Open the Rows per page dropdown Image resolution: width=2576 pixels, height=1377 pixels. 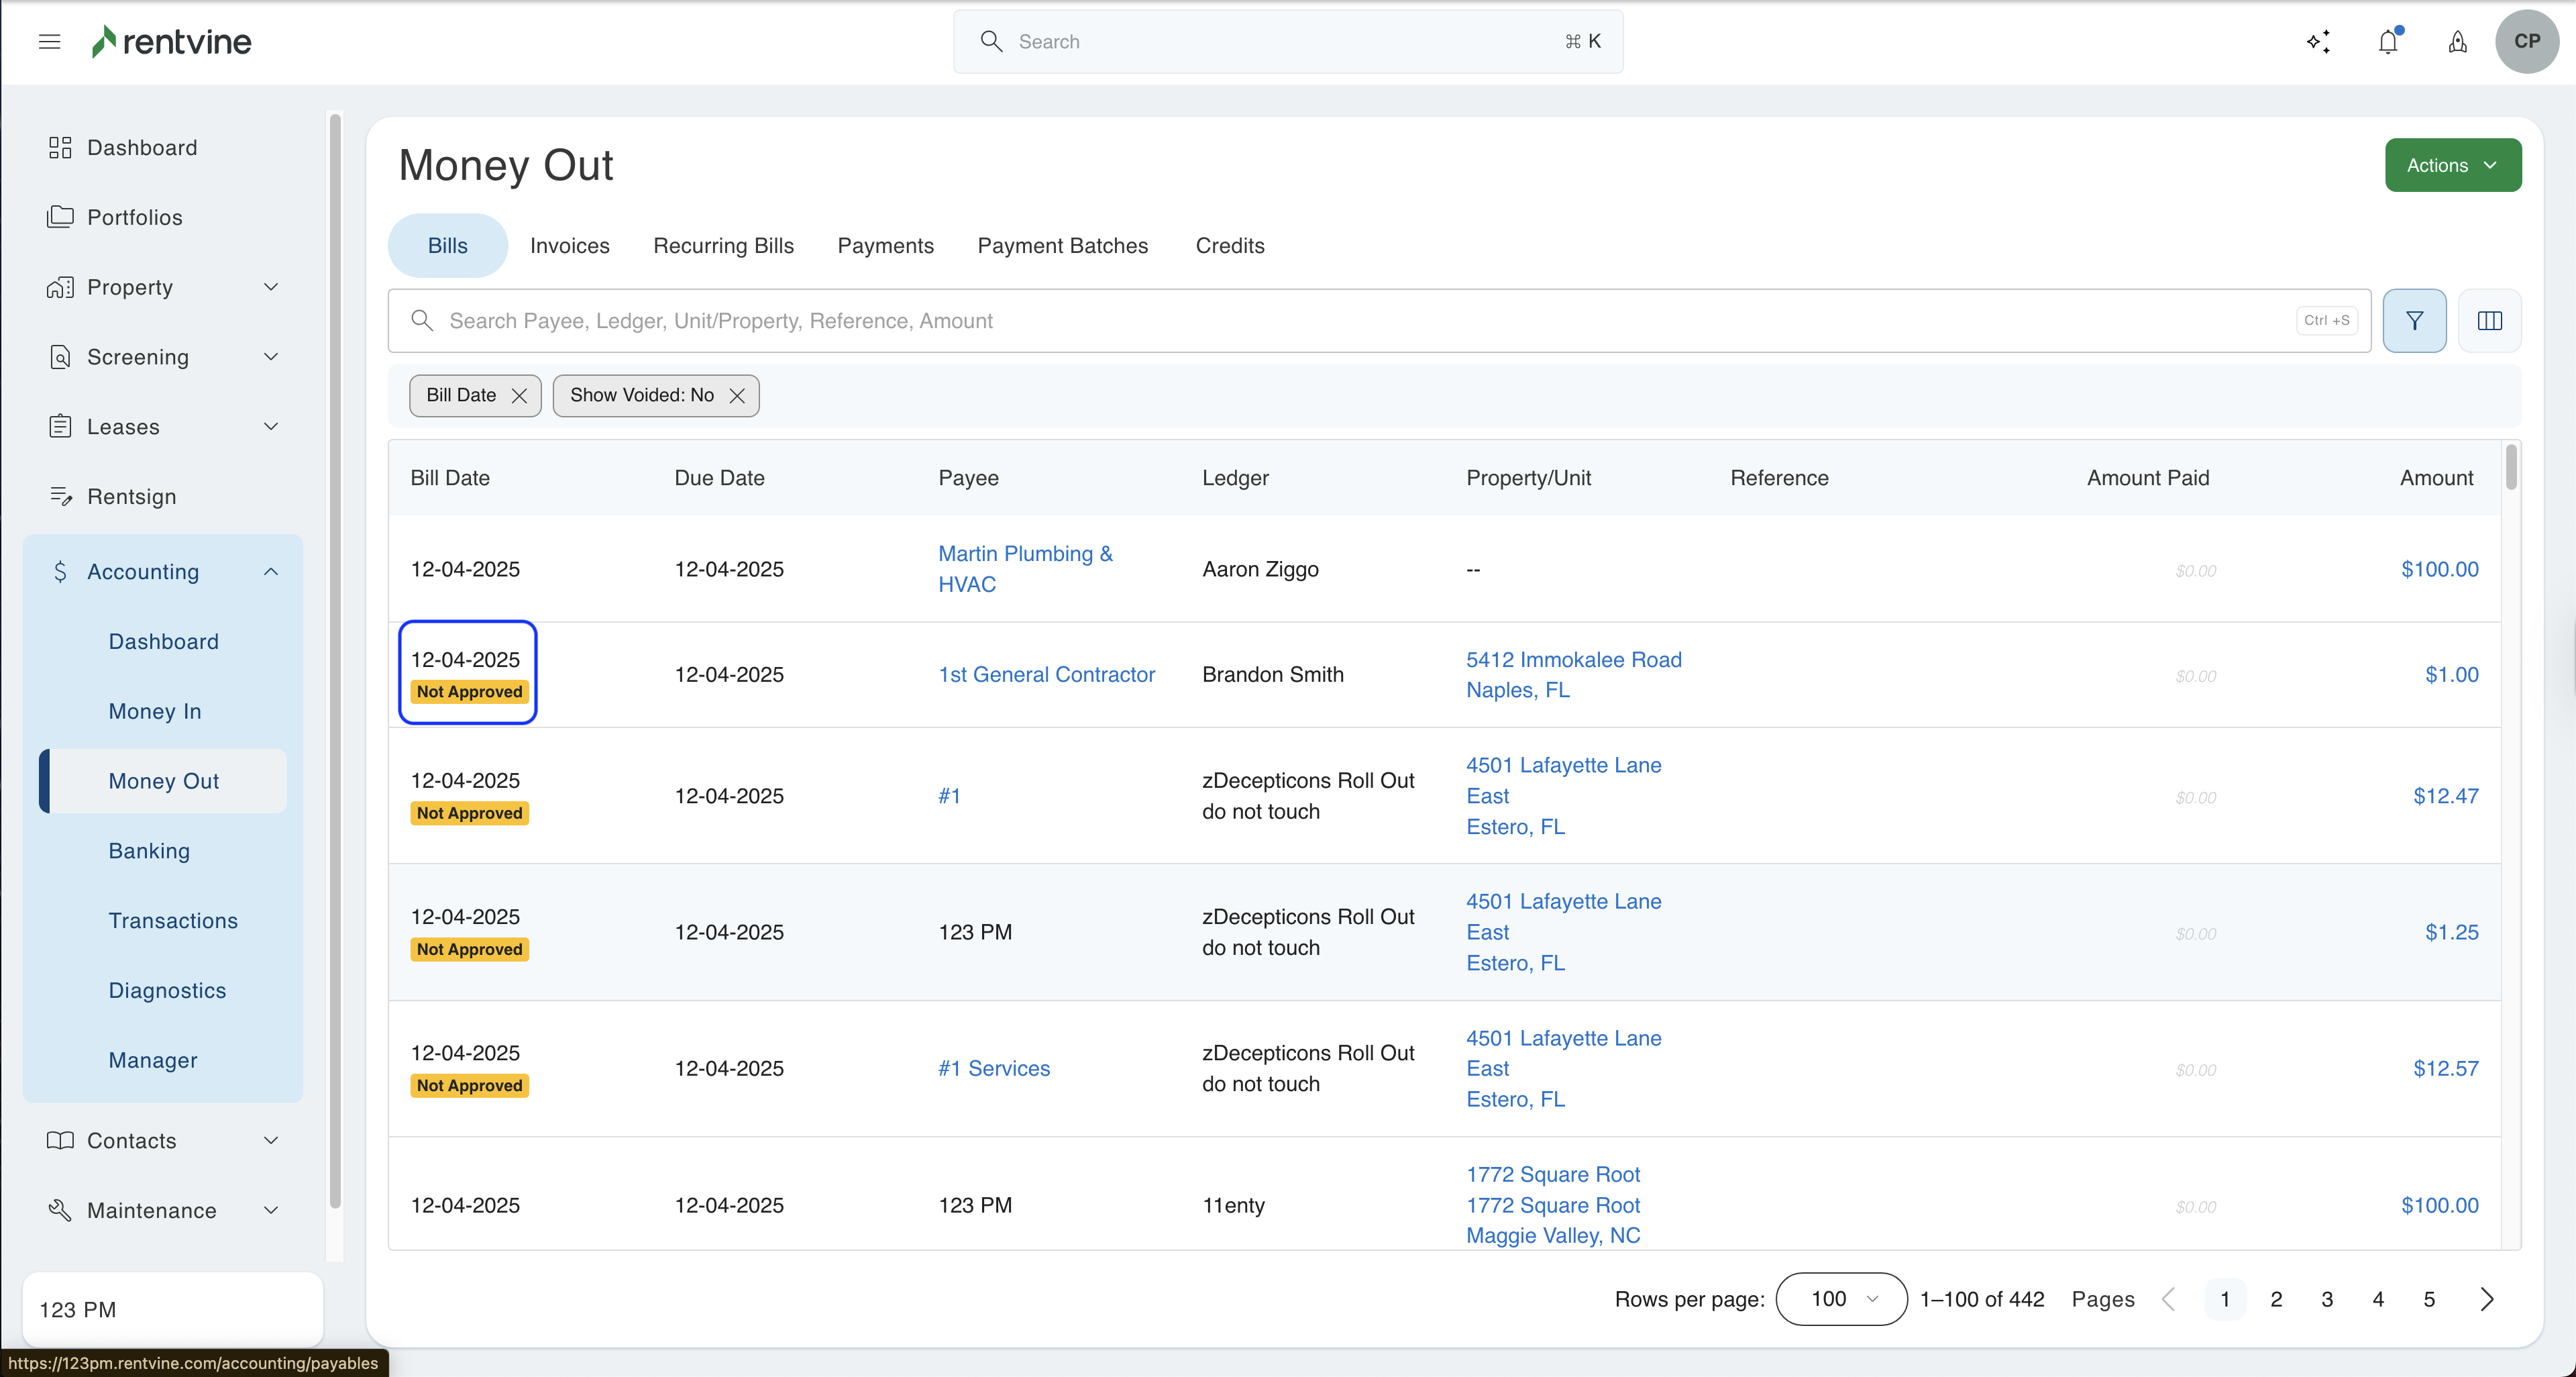pos(1841,1299)
